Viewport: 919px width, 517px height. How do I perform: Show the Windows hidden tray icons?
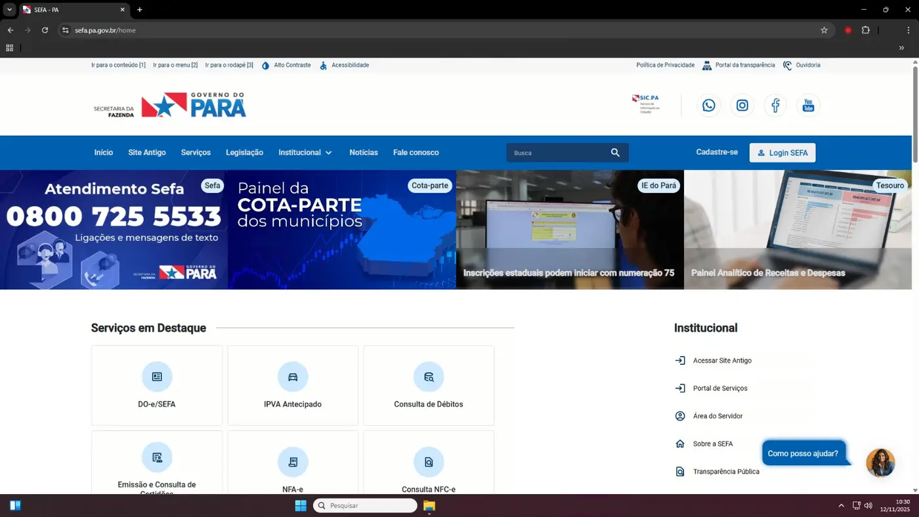coord(841,506)
